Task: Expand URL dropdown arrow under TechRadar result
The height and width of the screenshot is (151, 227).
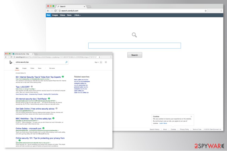Action: click(56, 101)
